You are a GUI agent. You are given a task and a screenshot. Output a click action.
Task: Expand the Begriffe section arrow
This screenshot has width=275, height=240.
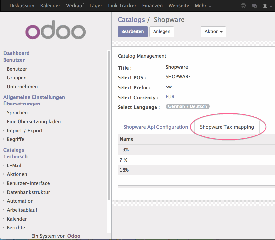coord(3,139)
